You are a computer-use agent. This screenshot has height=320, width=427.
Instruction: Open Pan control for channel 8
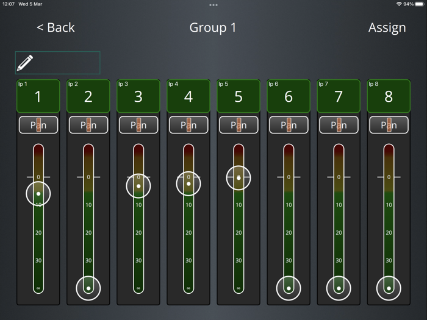tap(389, 125)
